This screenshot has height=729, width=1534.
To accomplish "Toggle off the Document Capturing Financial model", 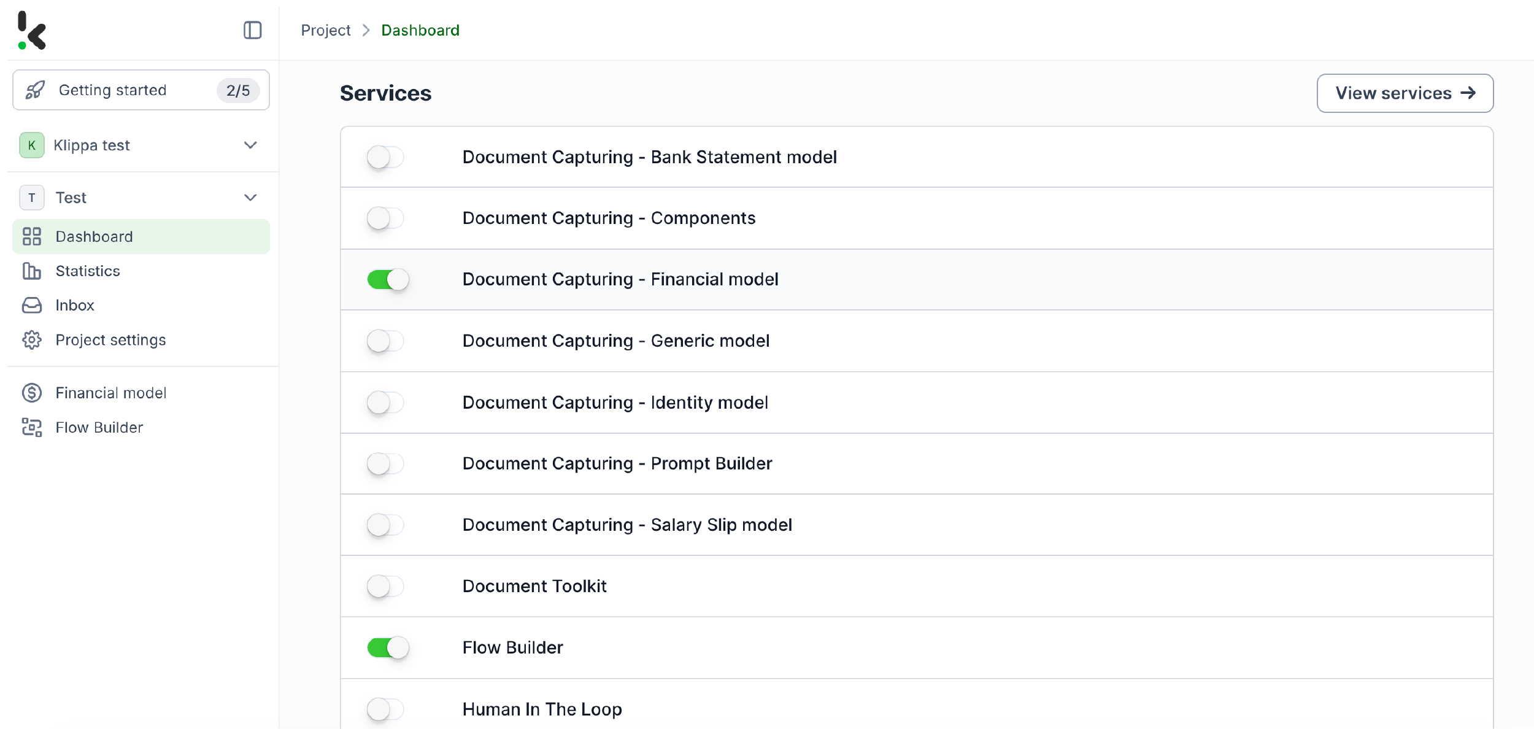I will [387, 279].
